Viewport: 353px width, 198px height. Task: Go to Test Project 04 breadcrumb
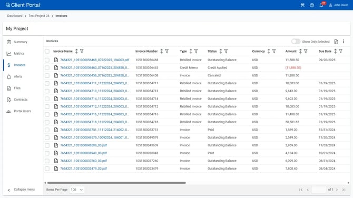tap(38, 16)
